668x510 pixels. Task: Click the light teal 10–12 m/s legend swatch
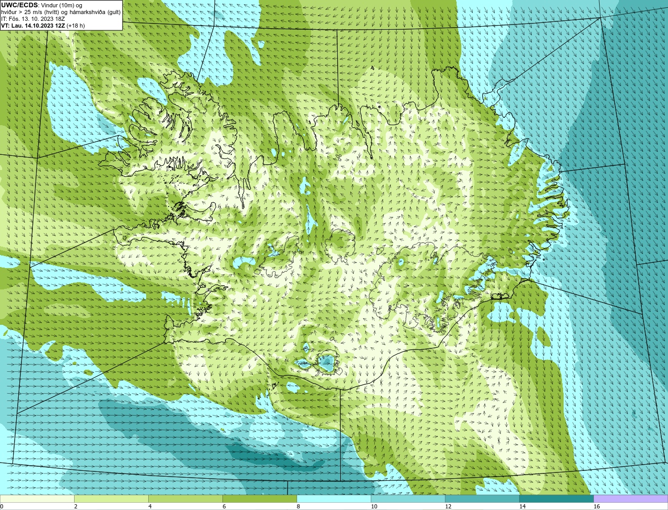408,499
